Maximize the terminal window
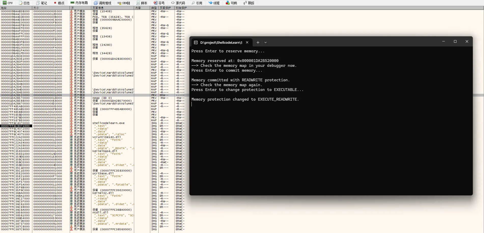The height and width of the screenshot is (233, 484). (455, 41)
